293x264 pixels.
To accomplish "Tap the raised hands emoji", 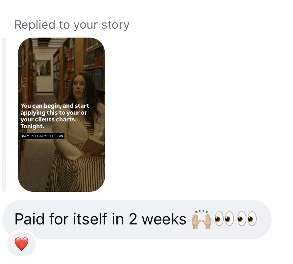I will point(202,219).
